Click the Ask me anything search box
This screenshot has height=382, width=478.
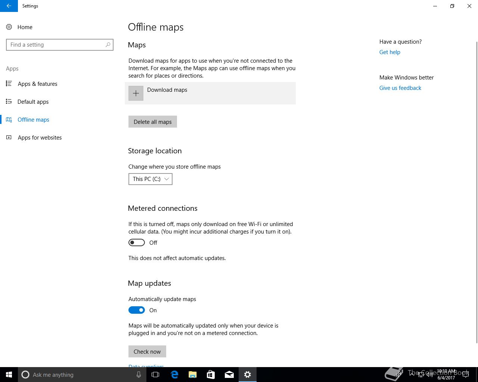pos(82,375)
